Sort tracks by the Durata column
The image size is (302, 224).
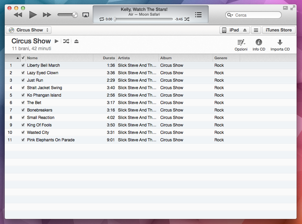tap(105, 58)
